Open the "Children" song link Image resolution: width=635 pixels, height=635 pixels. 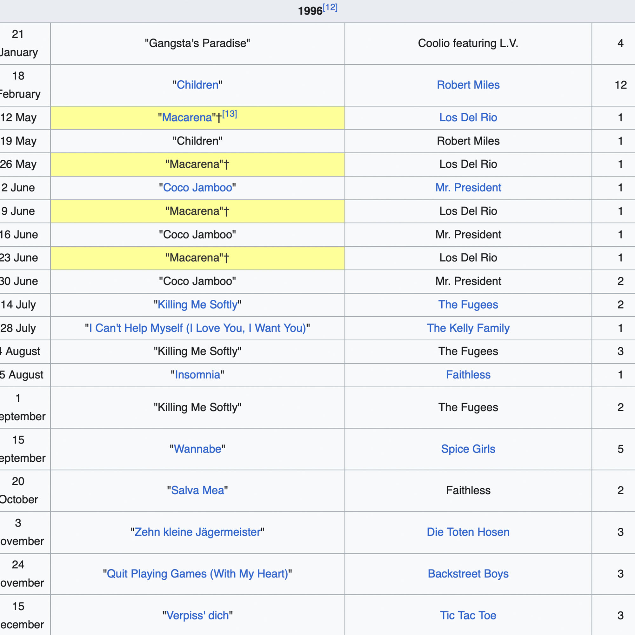197,85
